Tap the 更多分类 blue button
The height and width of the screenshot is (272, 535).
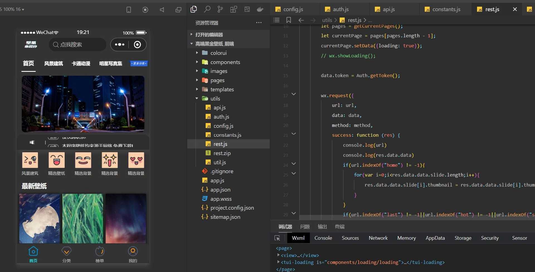[x=139, y=63]
